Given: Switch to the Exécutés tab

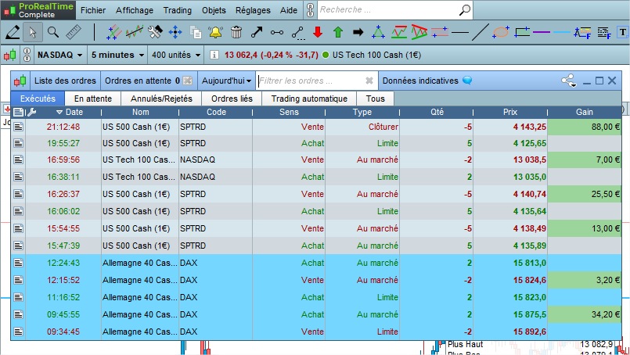Looking at the screenshot, I should tap(38, 99).
